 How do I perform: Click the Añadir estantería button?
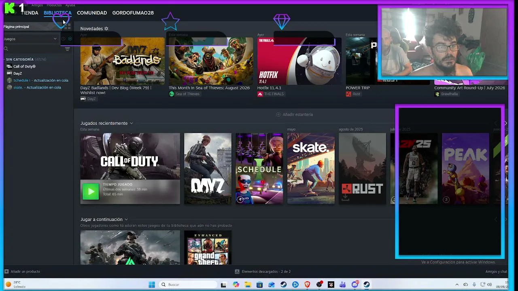point(294,115)
